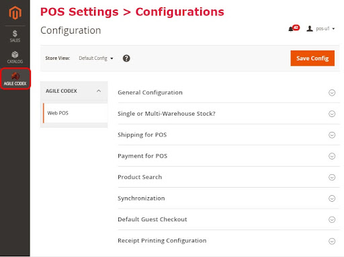Expand Payment for POS chevron icon
The height and width of the screenshot is (257, 344).
tap(332, 156)
